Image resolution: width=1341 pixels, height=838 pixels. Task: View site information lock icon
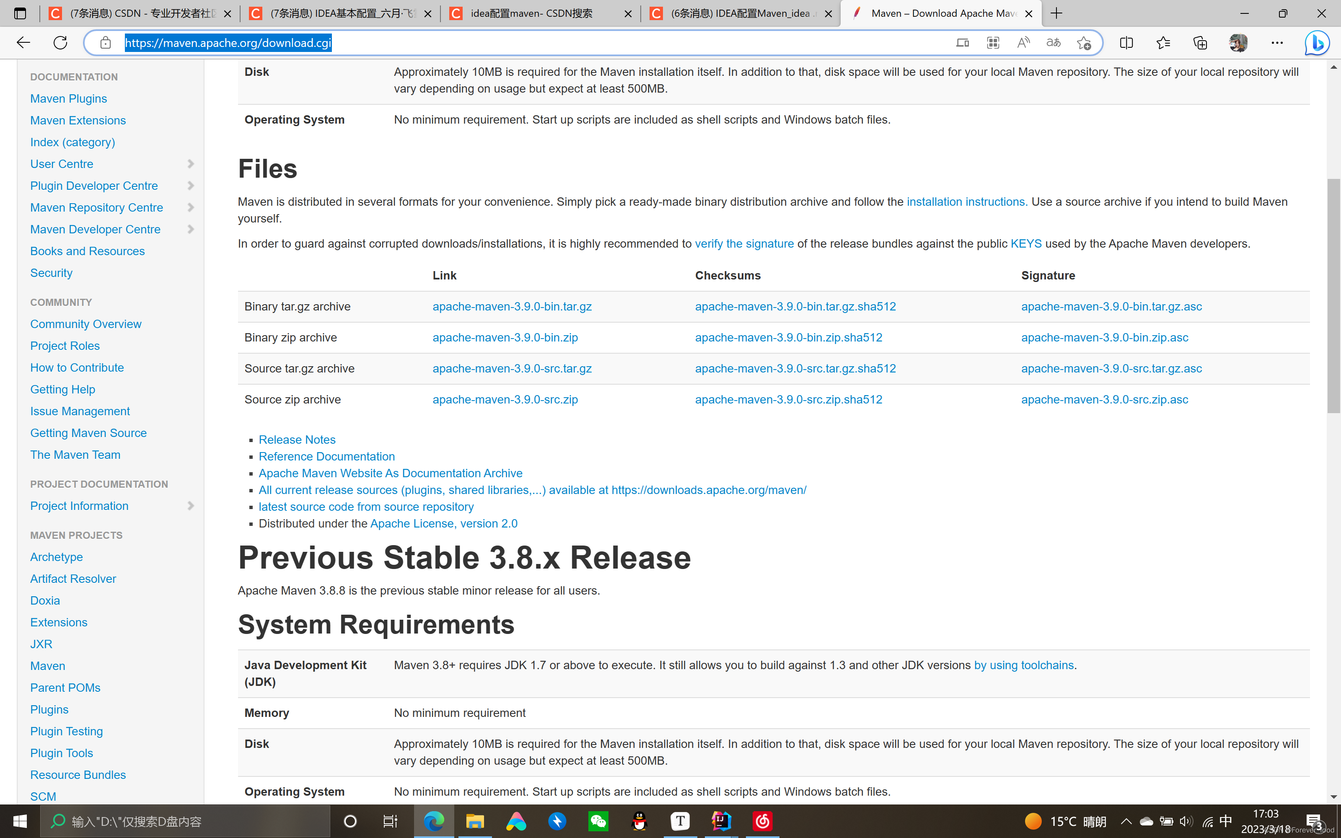[105, 43]
